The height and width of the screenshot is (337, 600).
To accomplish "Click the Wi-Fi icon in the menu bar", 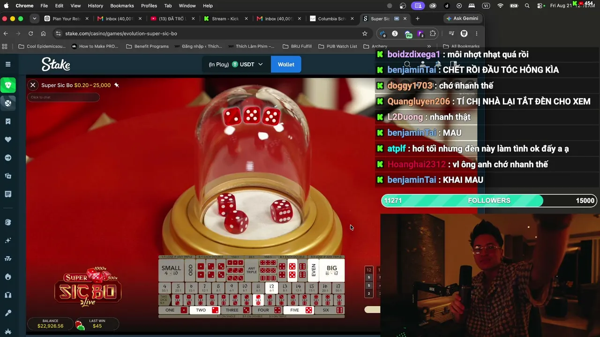I will pyautogui.click(x=501, y=6).
